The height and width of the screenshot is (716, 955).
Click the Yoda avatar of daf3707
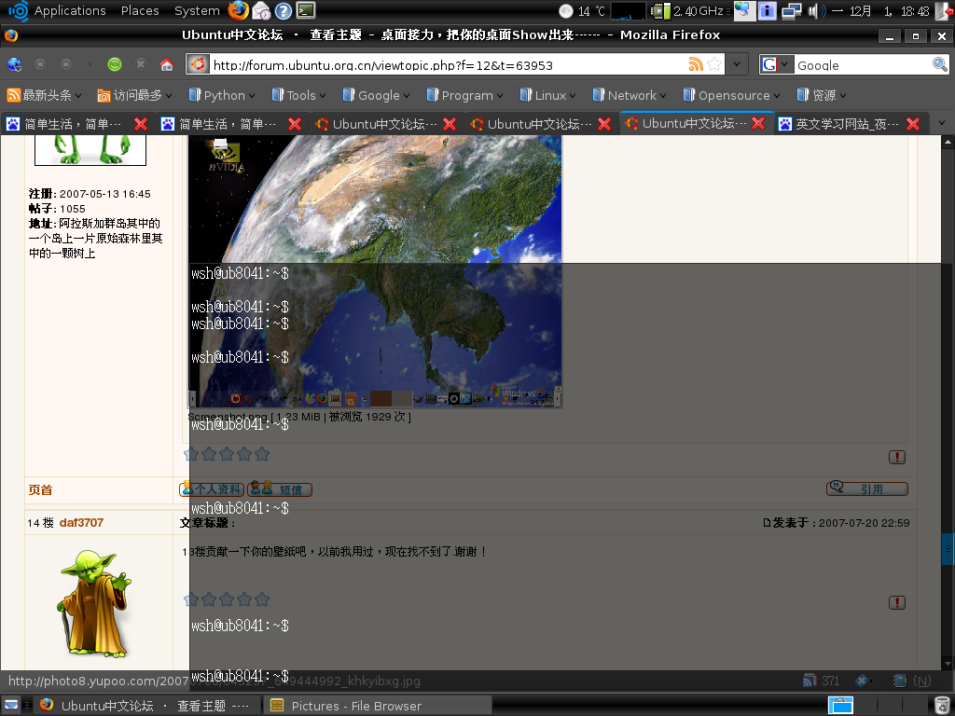coord(94,604)
